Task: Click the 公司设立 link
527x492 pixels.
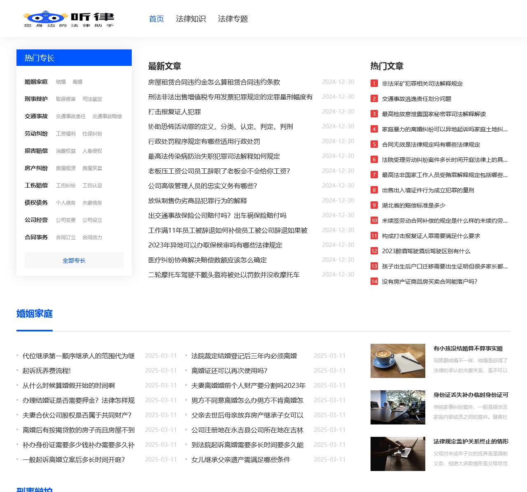Action: [92, 220]
